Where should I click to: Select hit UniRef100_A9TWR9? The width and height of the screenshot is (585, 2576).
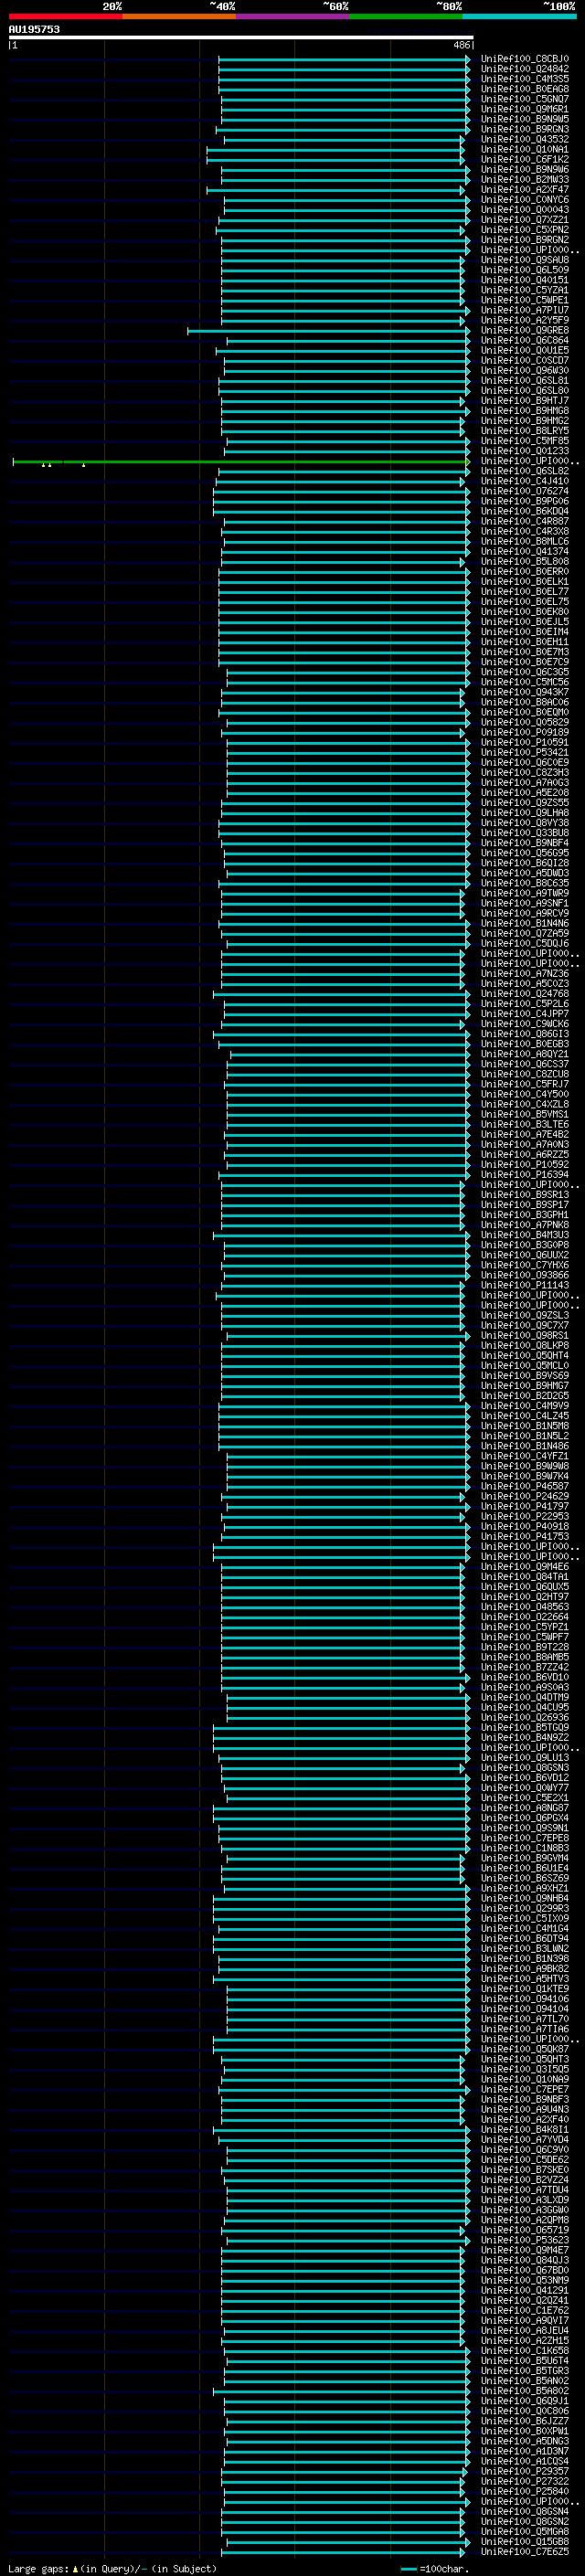point(525,893)
